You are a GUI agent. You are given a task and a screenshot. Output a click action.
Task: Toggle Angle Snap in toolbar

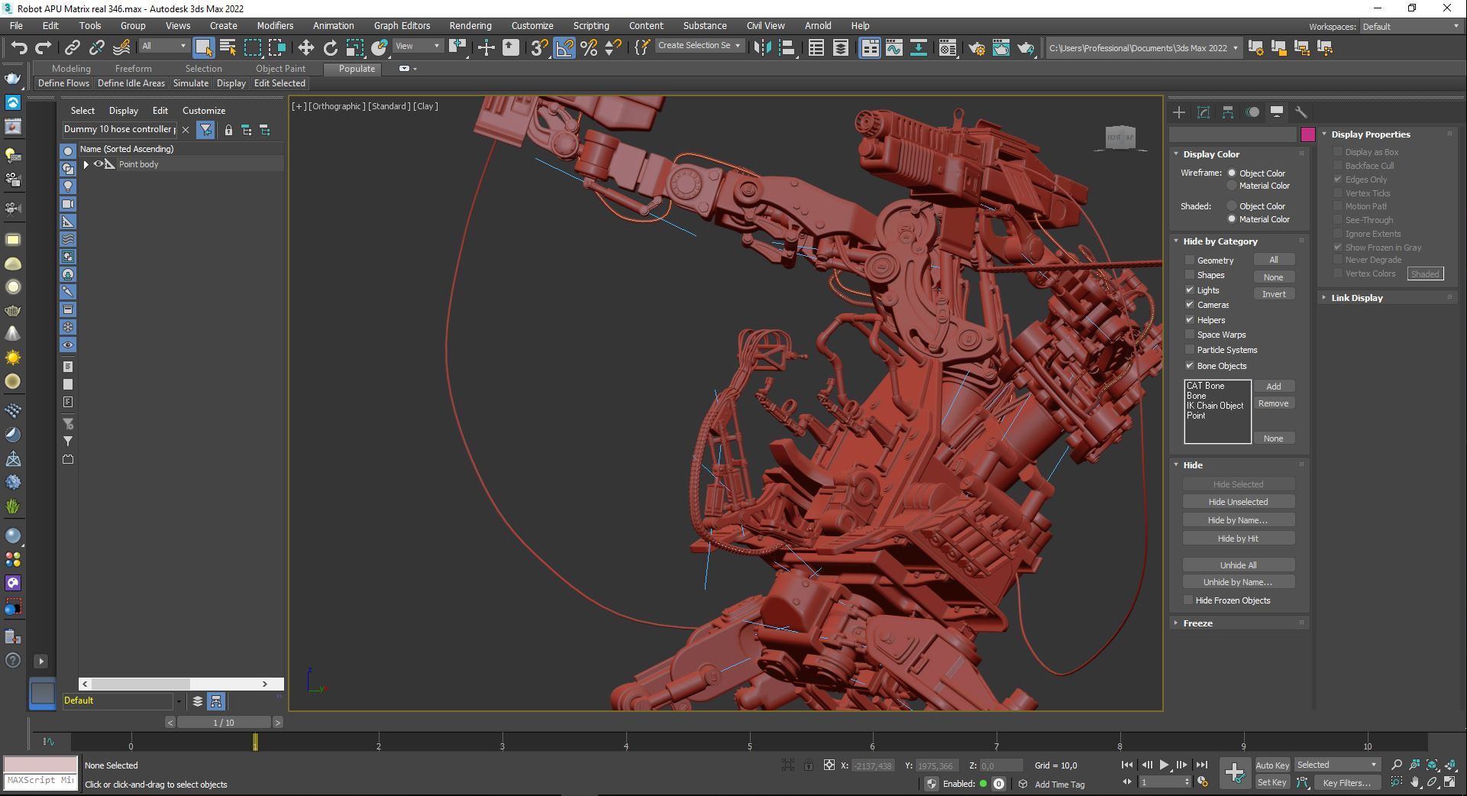(564, 48)
